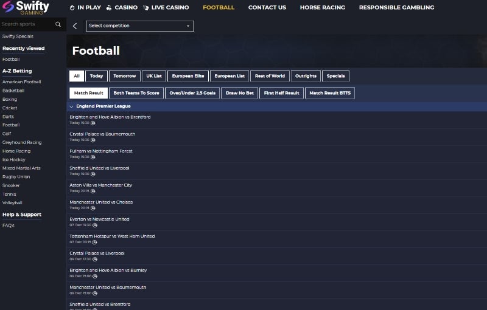
Task: Open the Select competition dropdown
Action: tap(140, 26)
